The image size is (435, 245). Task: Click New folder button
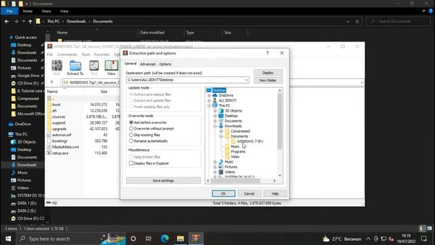coord(268,80)
